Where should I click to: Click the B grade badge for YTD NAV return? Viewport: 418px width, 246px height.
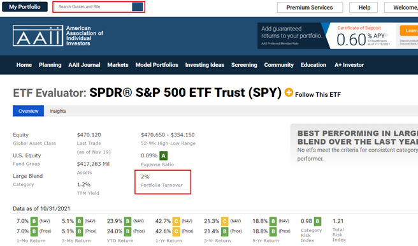coord(127,221)
